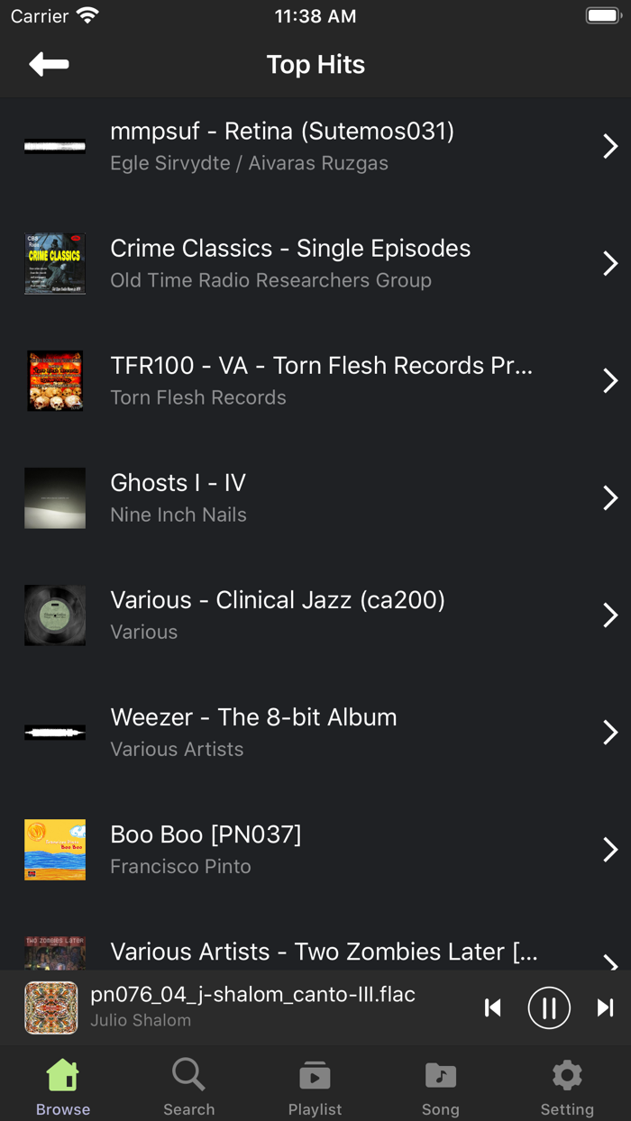
Task: Switch to the Setting tab
Action: (567, 1084)
